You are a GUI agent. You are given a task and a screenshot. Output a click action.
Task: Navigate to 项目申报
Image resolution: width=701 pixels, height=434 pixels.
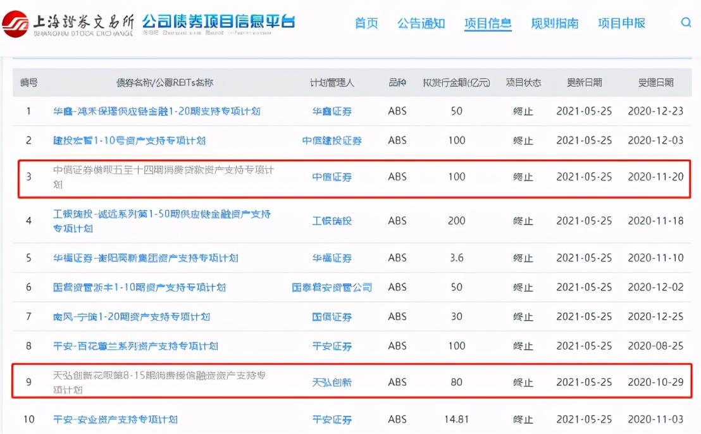click(621, 23)
